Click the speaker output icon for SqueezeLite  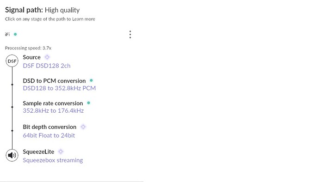(x=12, y=155)
